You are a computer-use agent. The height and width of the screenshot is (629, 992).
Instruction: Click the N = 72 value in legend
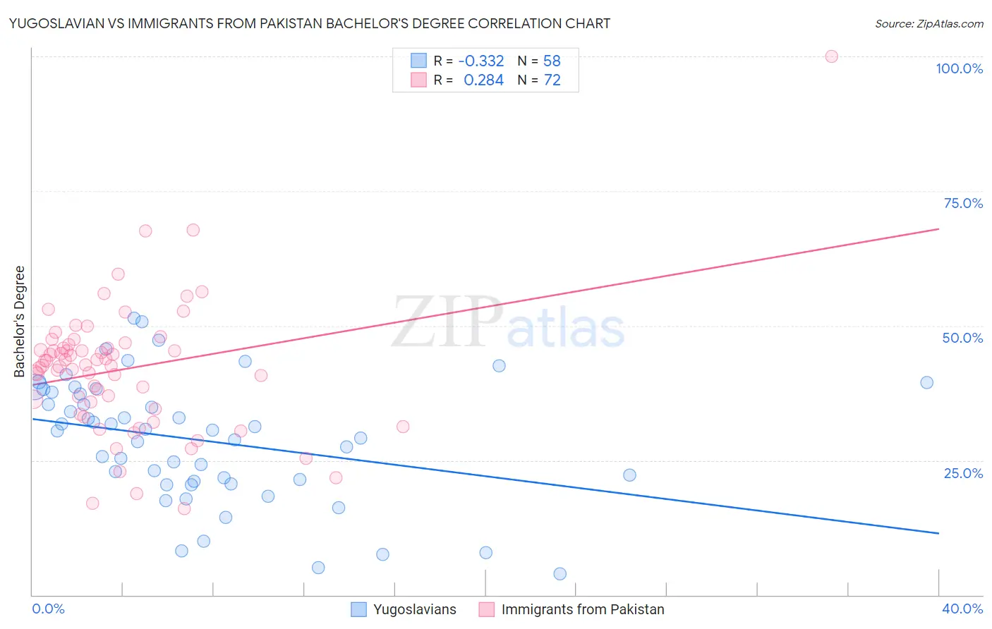(539, 80)
